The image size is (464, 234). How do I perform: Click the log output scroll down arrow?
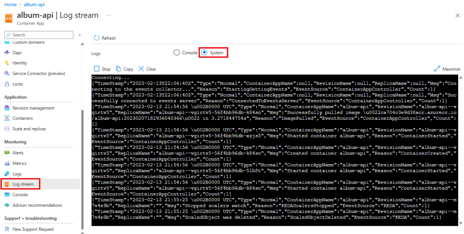tap(460, 223)
